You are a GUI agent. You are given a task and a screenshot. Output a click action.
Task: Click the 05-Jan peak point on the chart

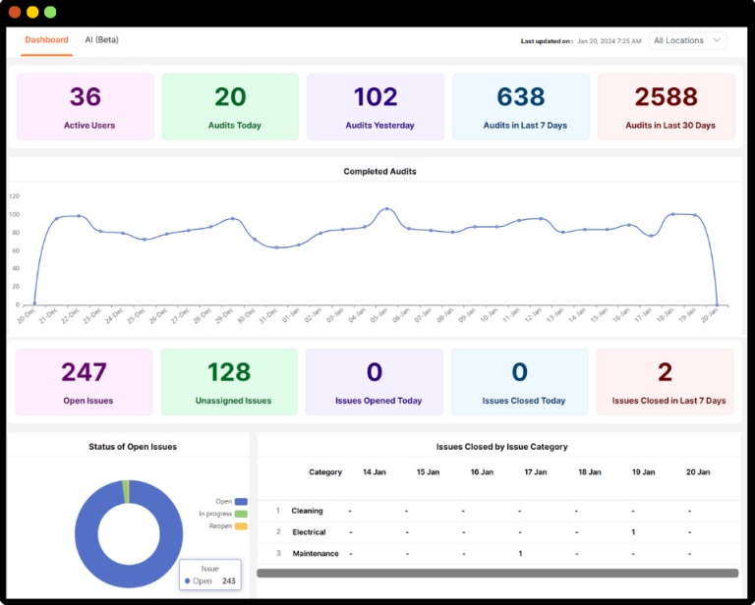(x=386, y=209)
